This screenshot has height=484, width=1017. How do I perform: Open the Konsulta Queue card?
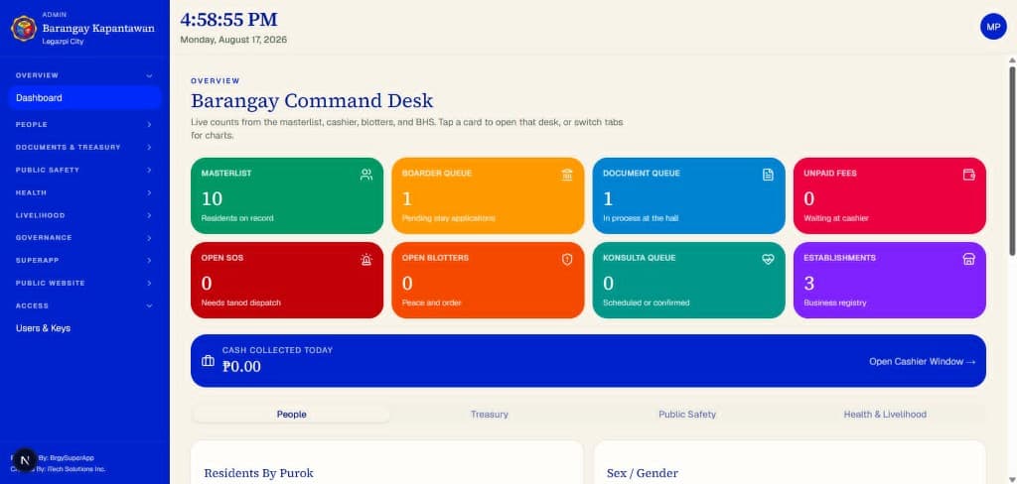tap(689, 280)
